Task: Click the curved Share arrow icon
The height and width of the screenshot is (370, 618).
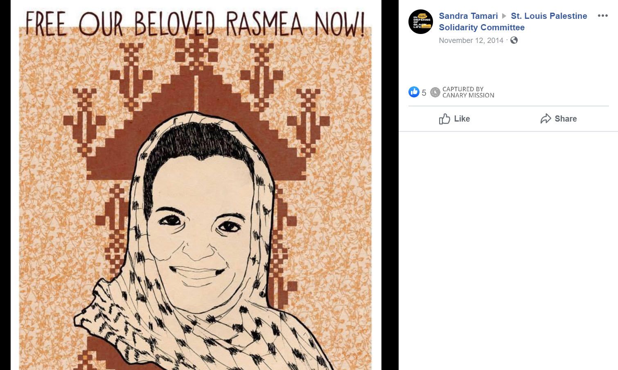Action: tap(546, 119)
